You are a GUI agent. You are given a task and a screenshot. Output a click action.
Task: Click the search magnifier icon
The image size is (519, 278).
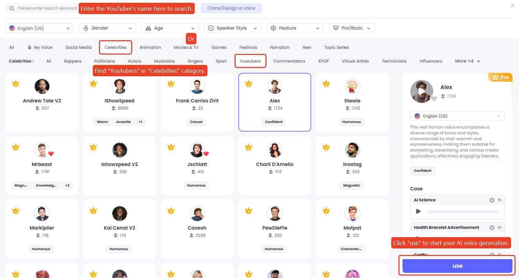click(12, 8)
